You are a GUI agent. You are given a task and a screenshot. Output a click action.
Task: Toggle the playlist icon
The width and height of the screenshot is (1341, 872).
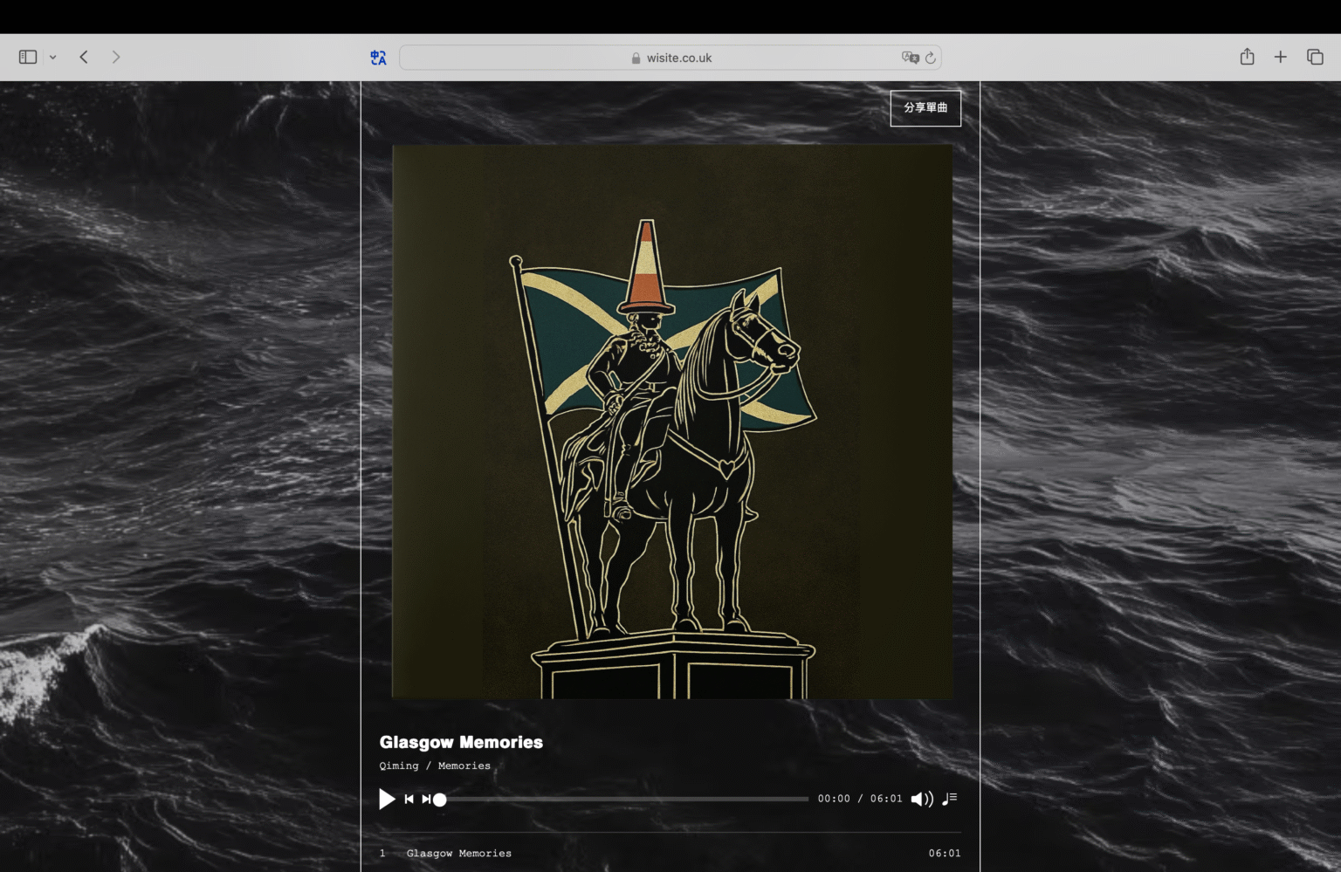950,799
